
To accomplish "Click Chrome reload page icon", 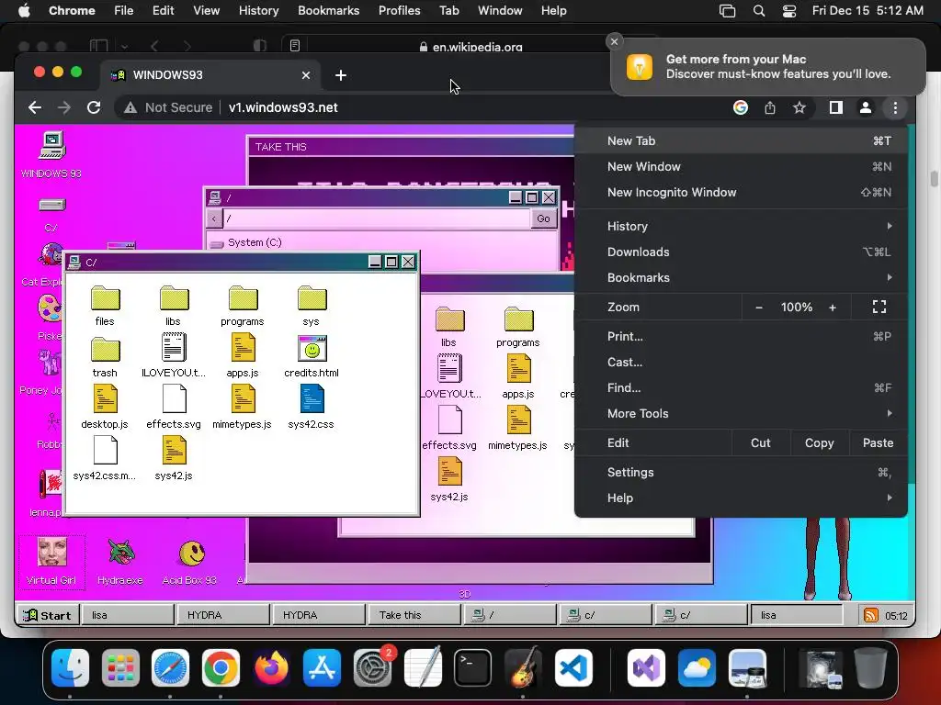I will (x=94, y=107).
